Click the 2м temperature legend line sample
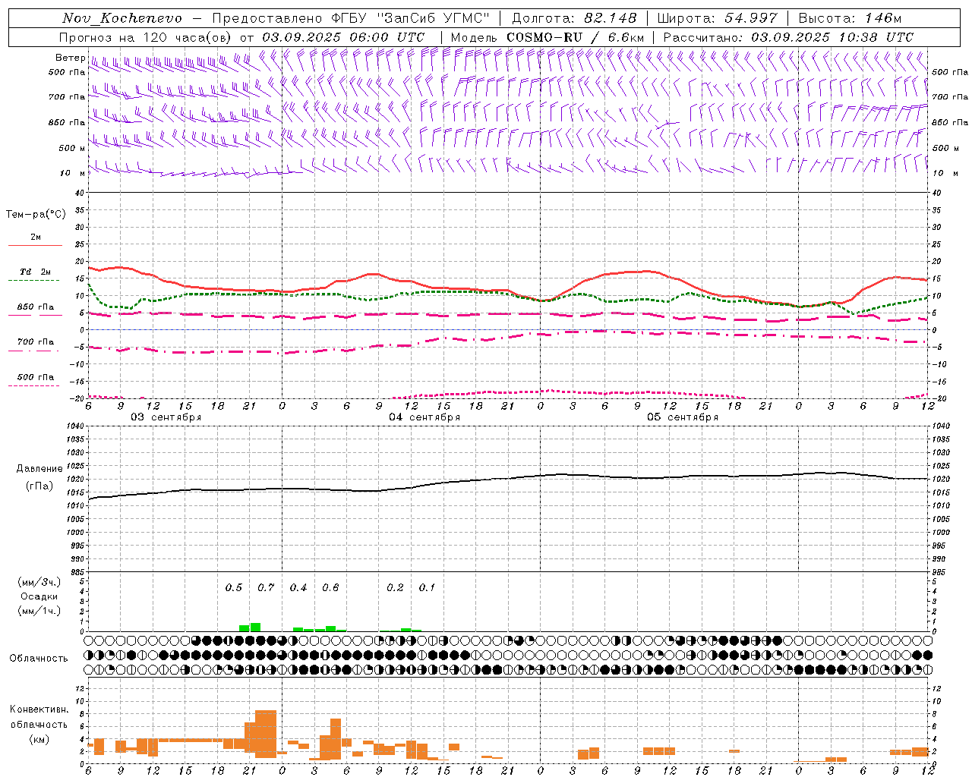Viewport: 972px width, 777px height. pyautogui.click(x=35, y=245)
